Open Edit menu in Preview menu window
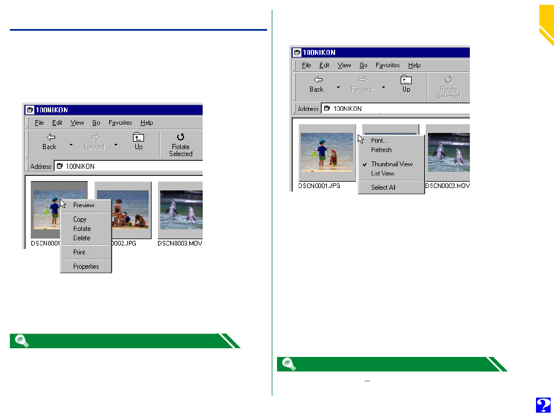Image resolution: width=554 pixels, height=415 pixels. click(57, 122)
